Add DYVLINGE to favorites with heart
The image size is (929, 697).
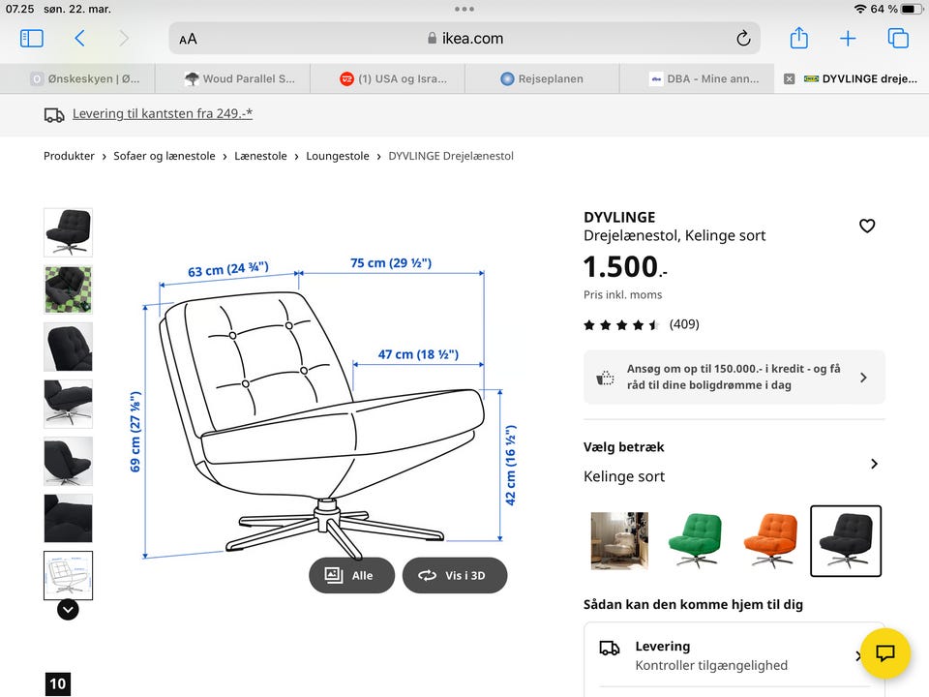867,226
